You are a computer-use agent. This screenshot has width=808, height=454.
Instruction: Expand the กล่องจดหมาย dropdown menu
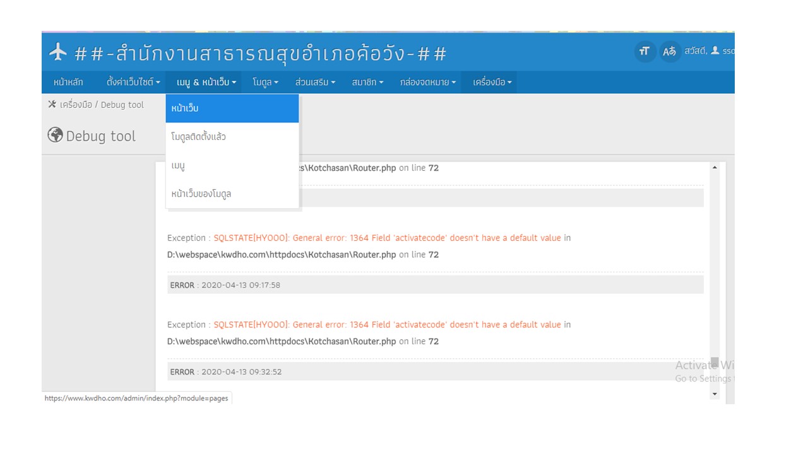tap(428, 82)
